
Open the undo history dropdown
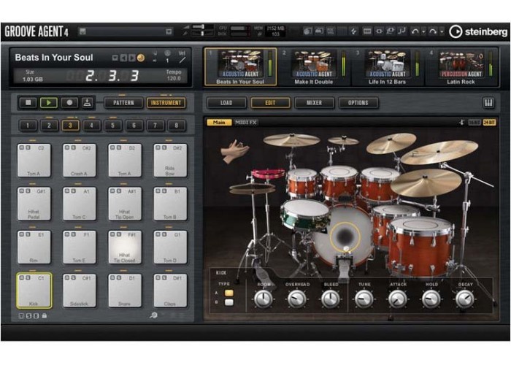(x=423, y=31)
